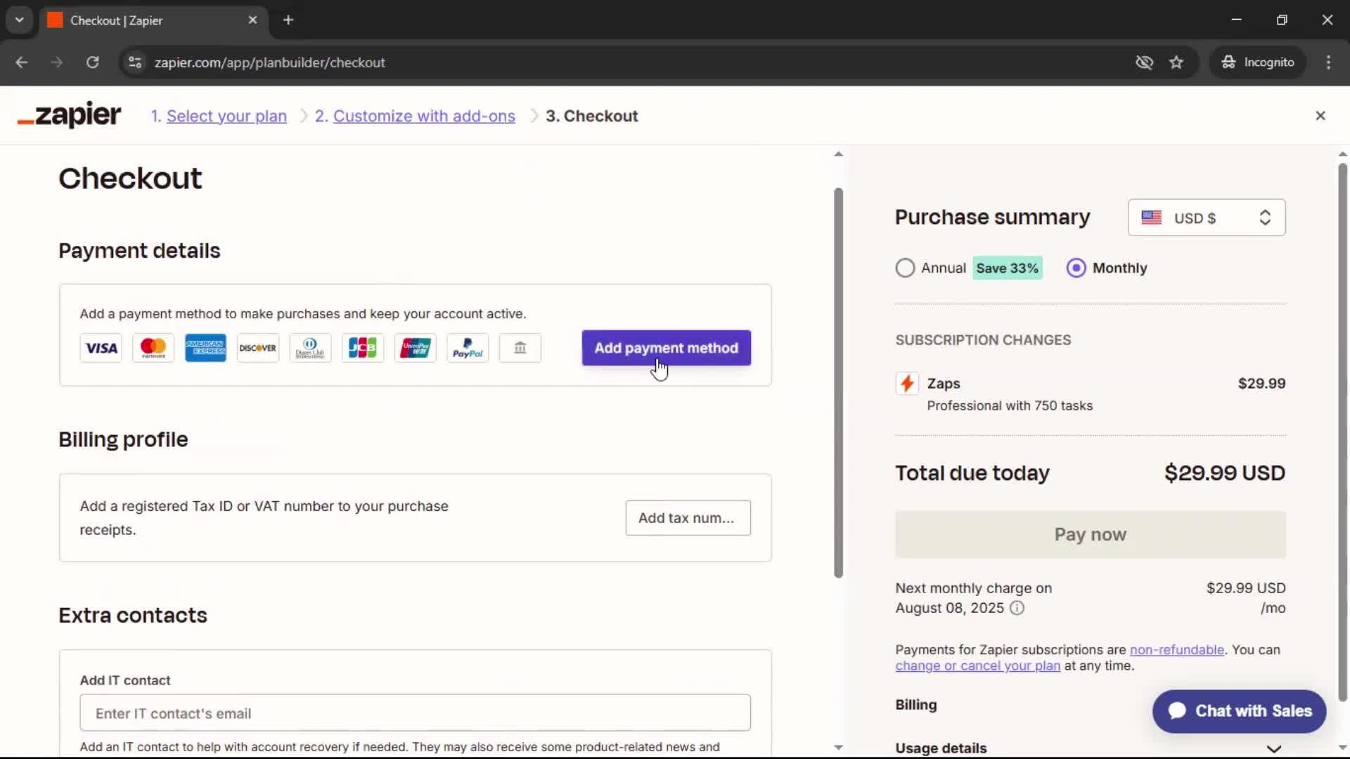
Task: Select the Mastercard icon
Action: tap(153, 348)
